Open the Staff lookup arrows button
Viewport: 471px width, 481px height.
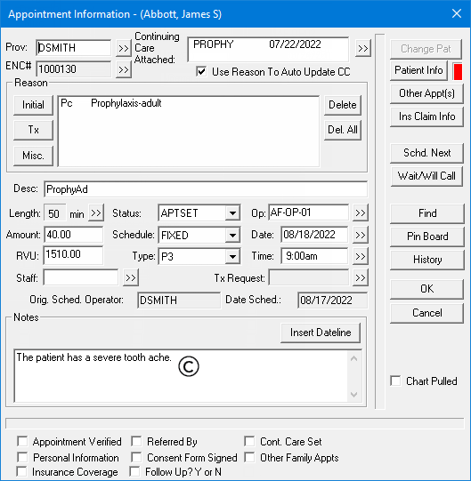click(131, 277)
